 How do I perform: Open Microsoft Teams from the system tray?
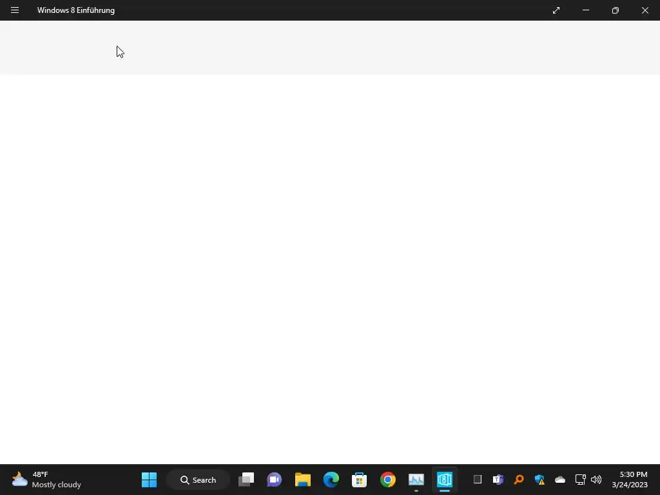point(498,480)
